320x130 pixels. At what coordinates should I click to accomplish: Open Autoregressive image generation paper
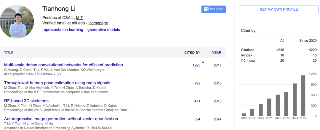61,119
